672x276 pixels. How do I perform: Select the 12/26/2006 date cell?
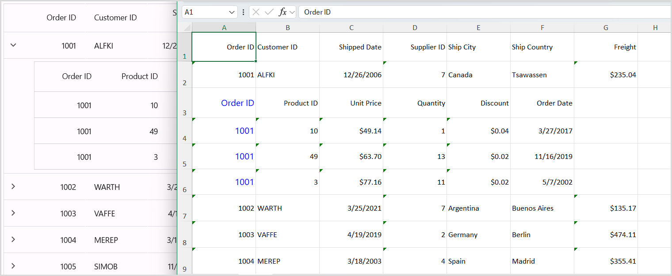[x=351, y=75]
